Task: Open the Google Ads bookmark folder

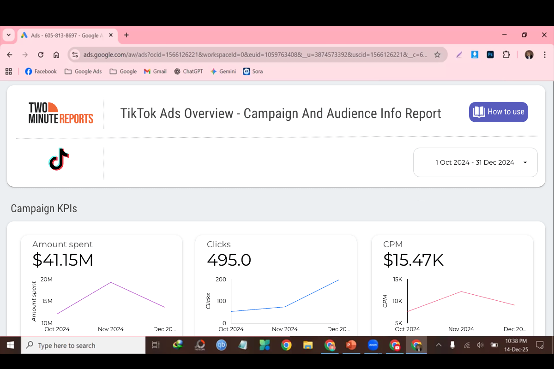Action: [83, 71]
